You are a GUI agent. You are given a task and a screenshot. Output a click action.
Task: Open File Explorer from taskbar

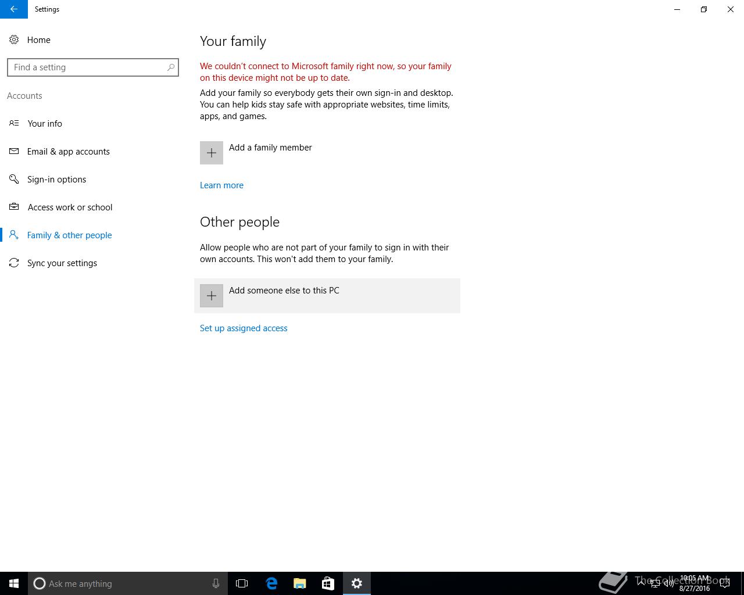(300, 583)
